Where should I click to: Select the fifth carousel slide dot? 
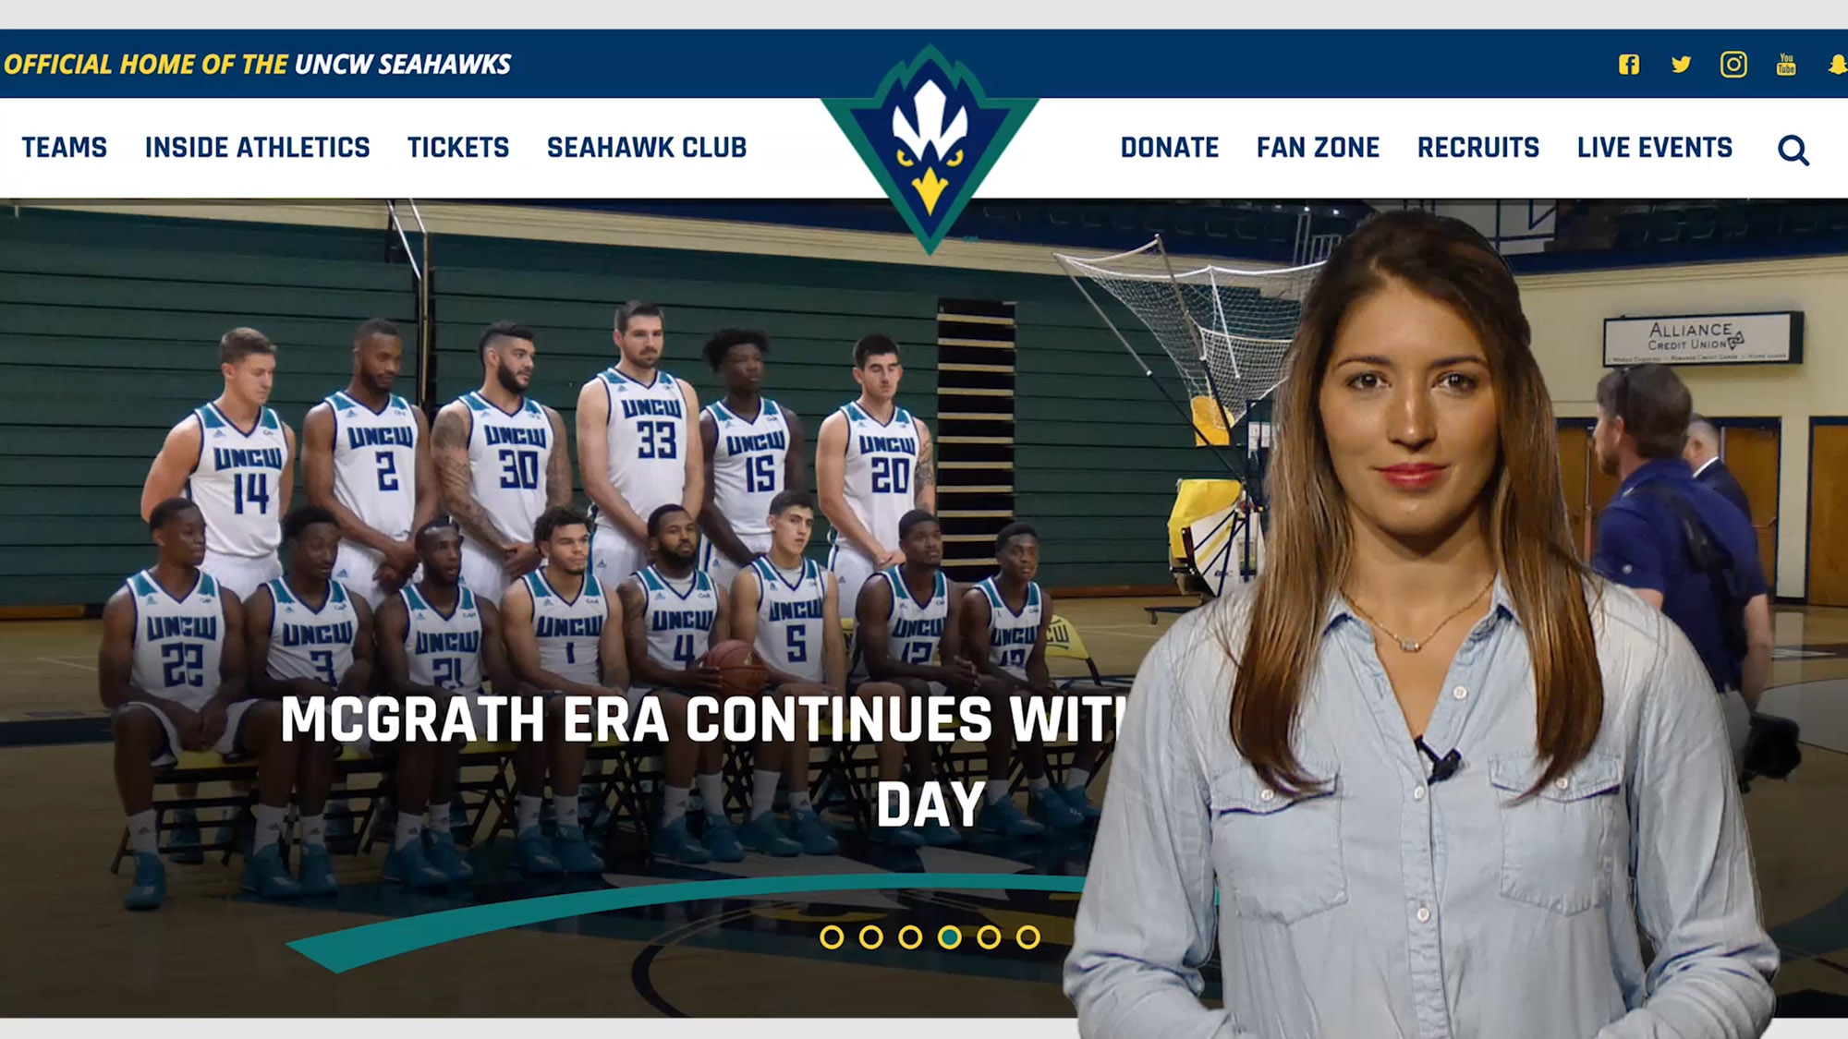click(989, 937)
